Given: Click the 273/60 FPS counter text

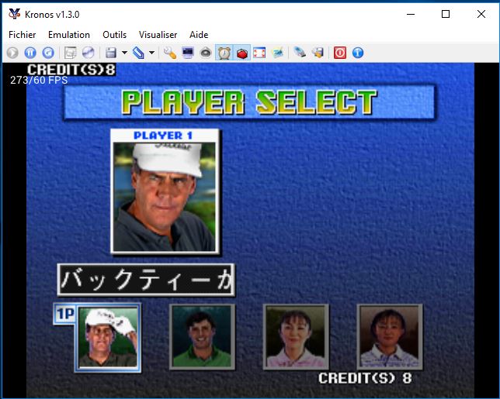Looking at the screenshot, I should tap(39, 80).
